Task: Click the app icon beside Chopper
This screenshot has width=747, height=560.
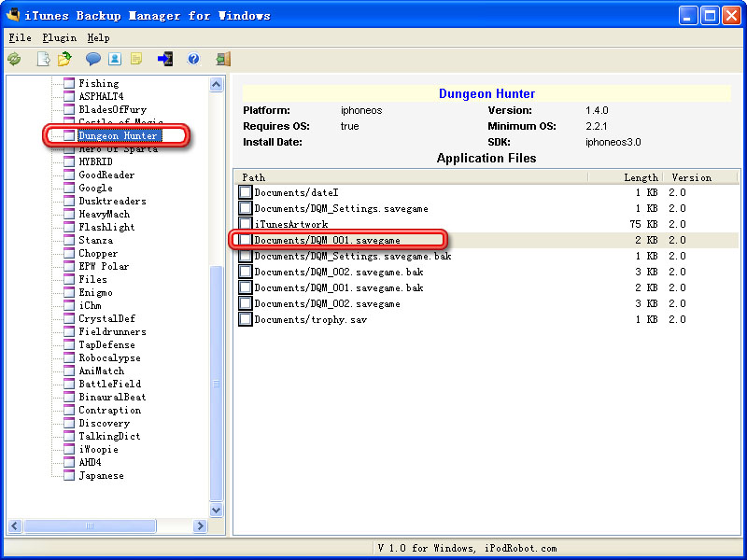Action: (x=69, y=253)
